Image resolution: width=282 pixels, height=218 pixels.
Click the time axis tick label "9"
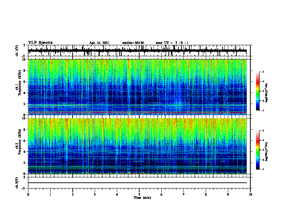[228, 194]
